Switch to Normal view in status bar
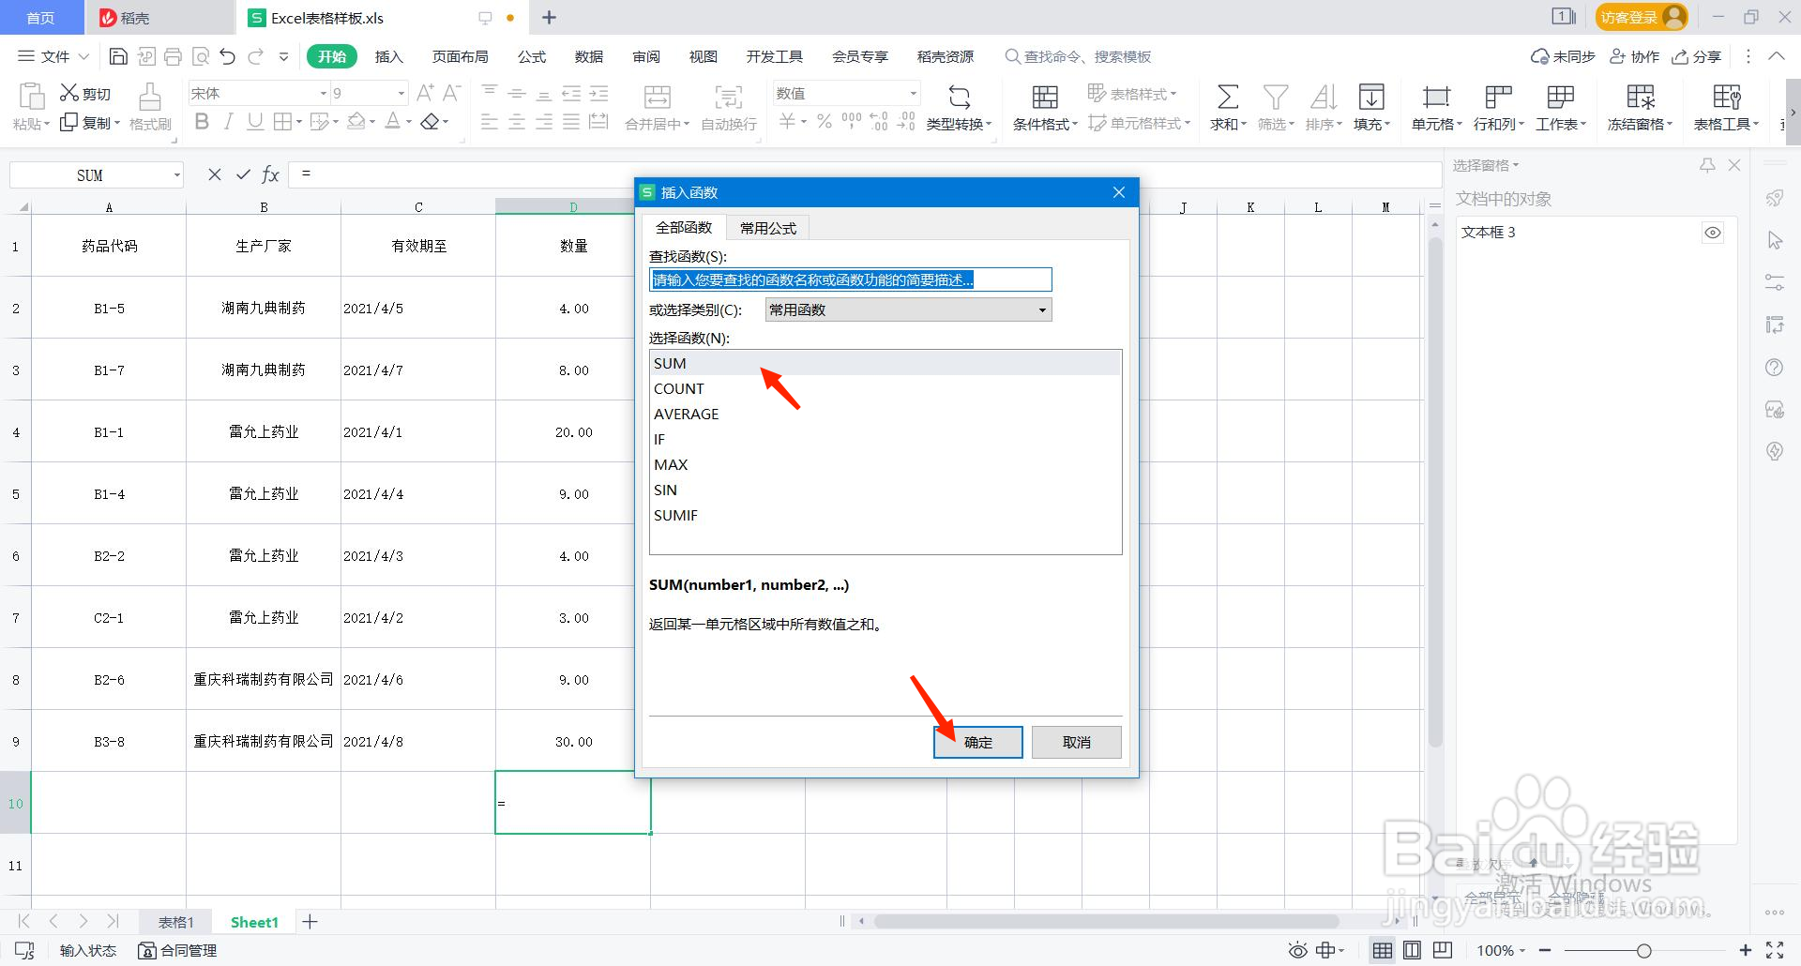Screen dimensions: 1801x966 tap(1383, 950)
